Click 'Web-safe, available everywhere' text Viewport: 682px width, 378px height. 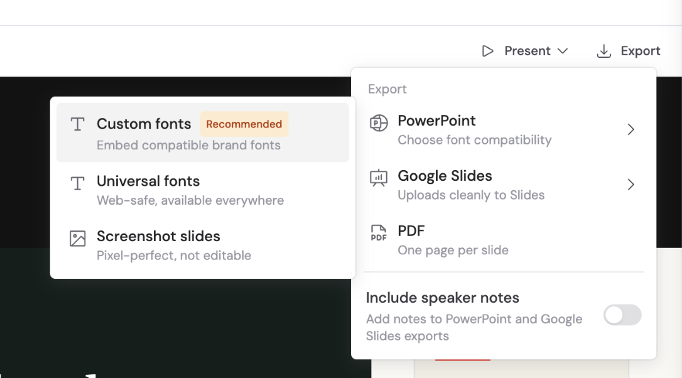point(190,200)
